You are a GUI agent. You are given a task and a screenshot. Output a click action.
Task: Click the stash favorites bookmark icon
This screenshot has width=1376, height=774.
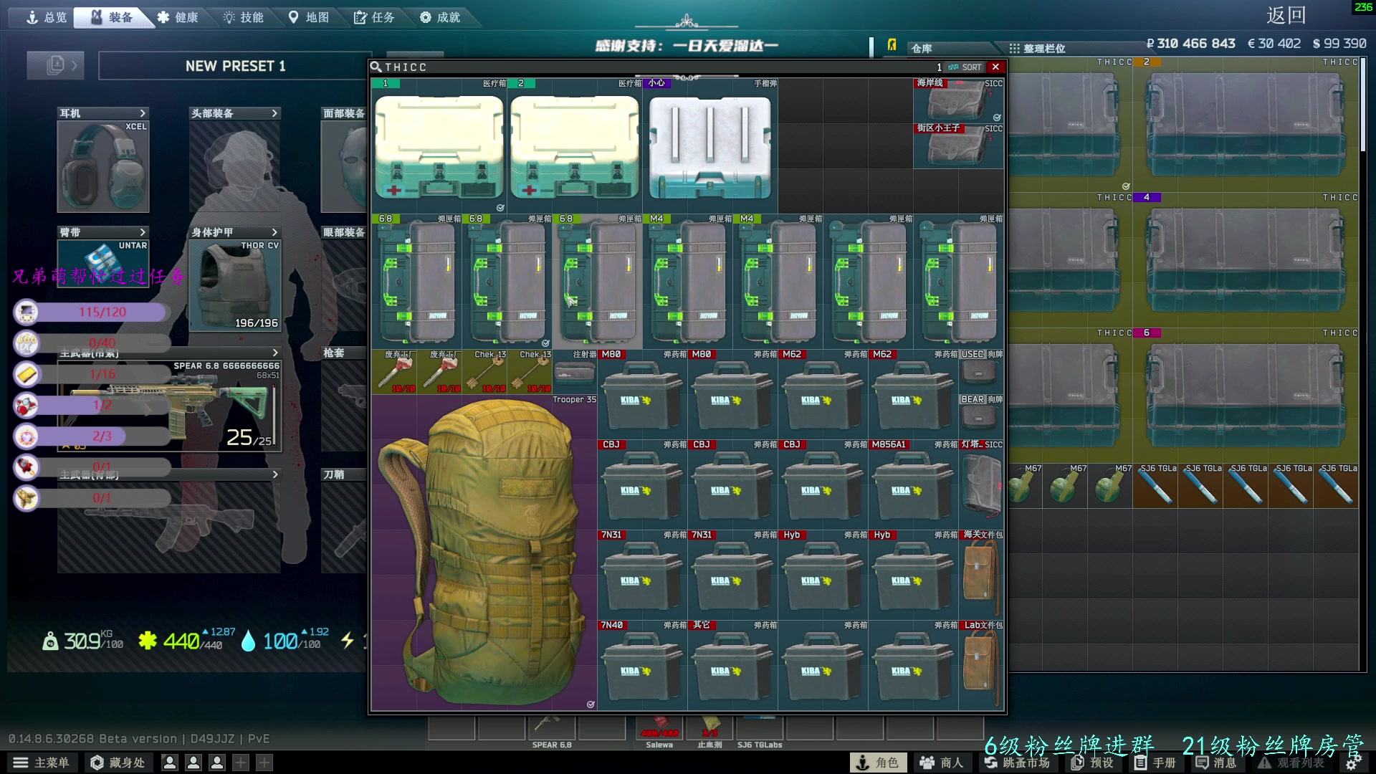[892, 45]
